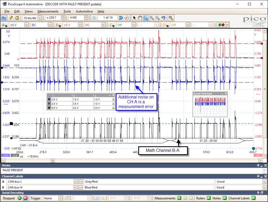Minimize the ruler legend table
The image size is (268, 202).
coord(110,95)
